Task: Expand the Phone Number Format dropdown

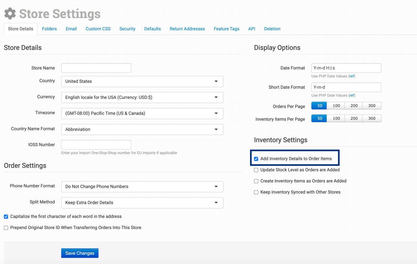Action: pos(142,187)
